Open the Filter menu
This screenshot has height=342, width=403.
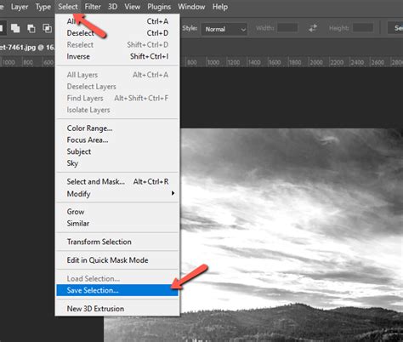[93, 7]
